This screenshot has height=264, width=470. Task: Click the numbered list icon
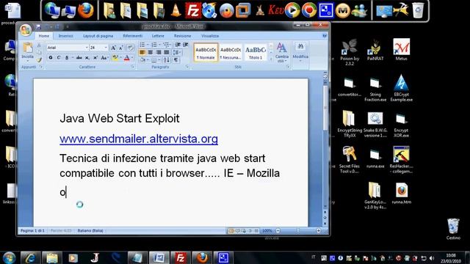click(154, 45)
